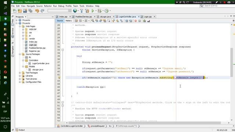
Task: Switch to the clsLogin.java editor tab
Action: coord(105,16)
